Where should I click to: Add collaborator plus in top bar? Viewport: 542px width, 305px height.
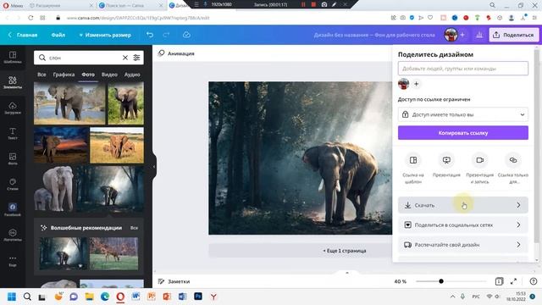[462, 35]
